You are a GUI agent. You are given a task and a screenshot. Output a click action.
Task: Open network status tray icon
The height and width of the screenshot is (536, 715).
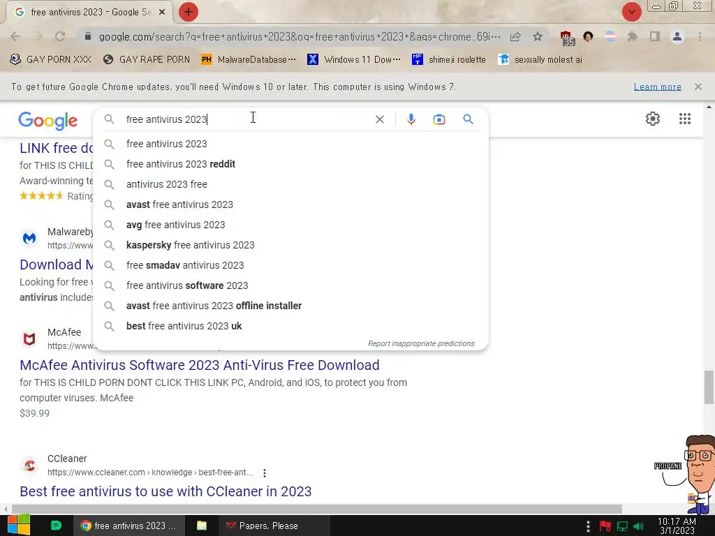pyautogui.click(x=622, y=526)
